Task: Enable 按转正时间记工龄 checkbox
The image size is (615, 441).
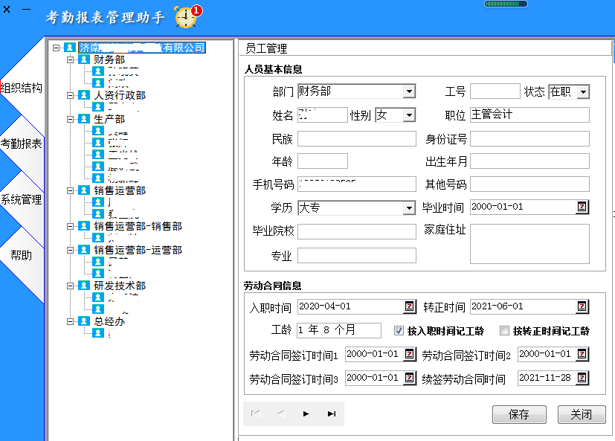Action: (x=504, y=331)
